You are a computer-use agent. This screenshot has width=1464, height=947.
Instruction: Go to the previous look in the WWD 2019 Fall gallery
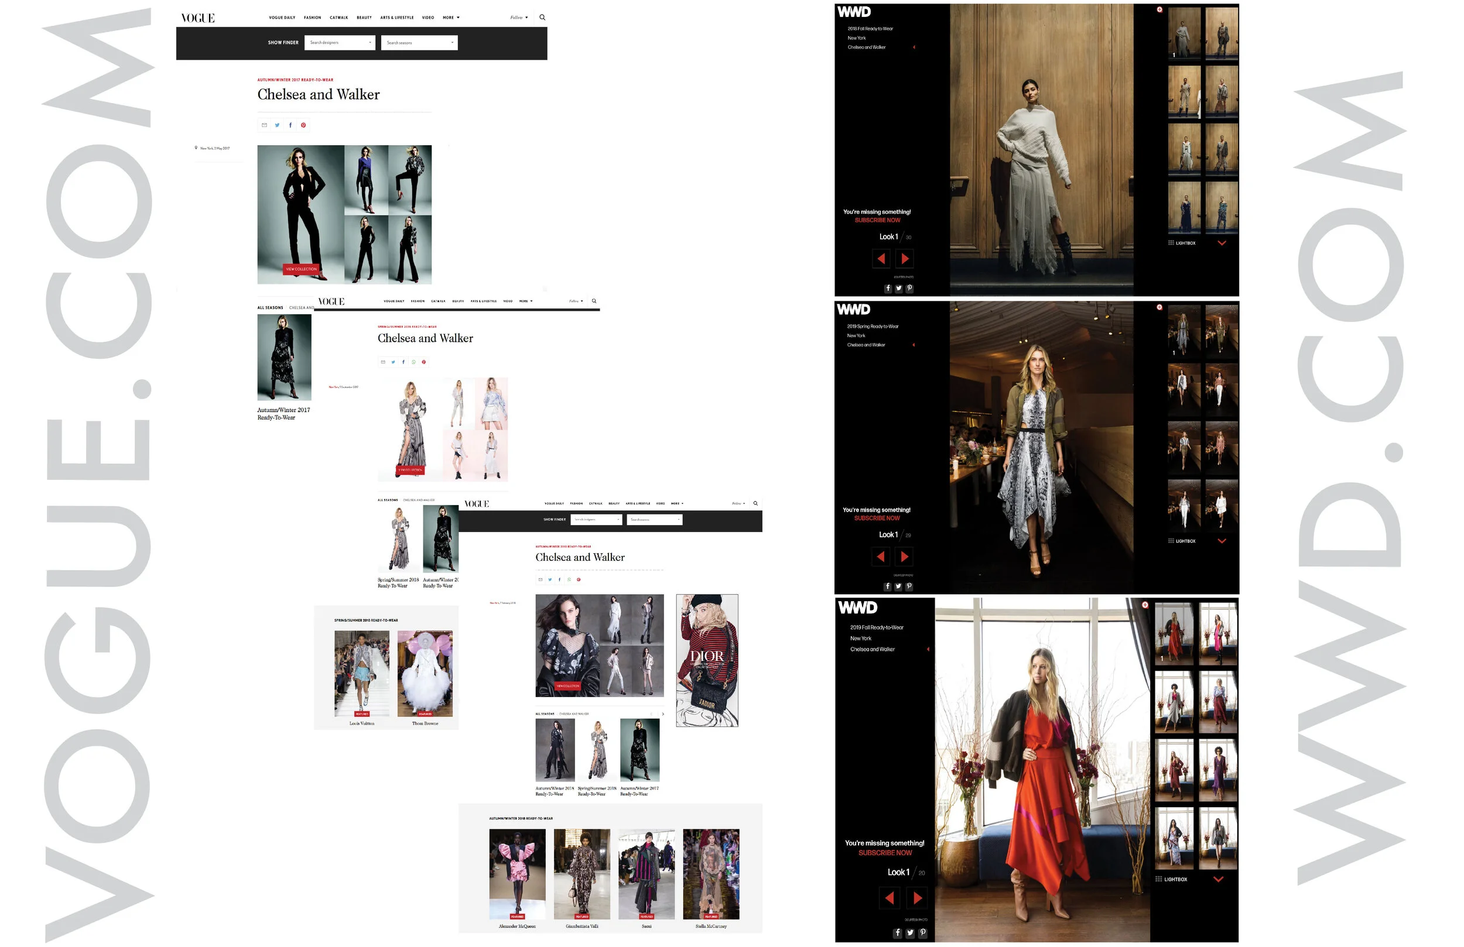890,898
